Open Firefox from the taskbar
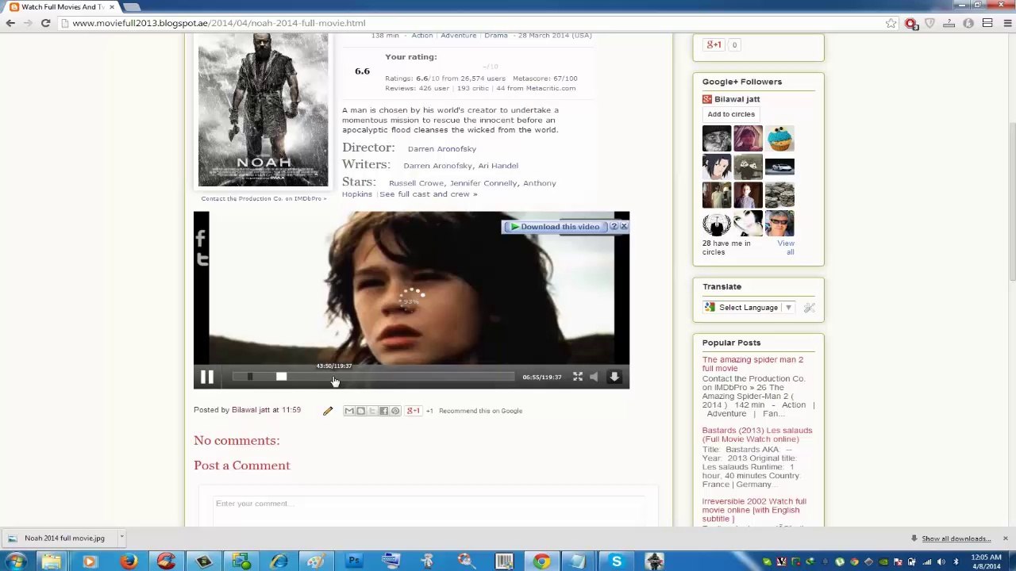Viewport: 1016px width, 571px height. [x=129, y=562]
